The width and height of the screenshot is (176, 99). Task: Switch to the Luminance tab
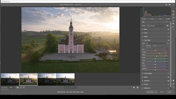(155, 46)
